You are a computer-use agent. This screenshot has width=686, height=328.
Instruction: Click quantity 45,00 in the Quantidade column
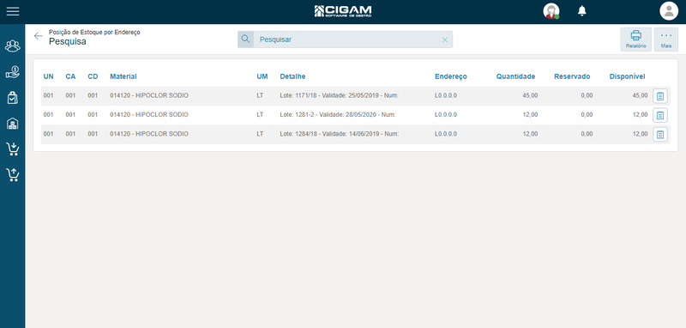click(530, 95)
